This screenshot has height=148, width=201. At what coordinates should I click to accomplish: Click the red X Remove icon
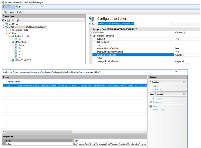click(151, 102)
